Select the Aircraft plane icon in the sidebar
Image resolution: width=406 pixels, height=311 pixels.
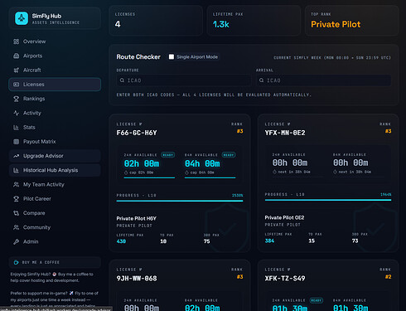[x=17, y=70]
